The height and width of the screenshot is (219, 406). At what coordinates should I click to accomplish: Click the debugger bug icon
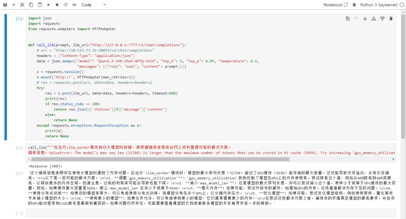coord(354,4)
